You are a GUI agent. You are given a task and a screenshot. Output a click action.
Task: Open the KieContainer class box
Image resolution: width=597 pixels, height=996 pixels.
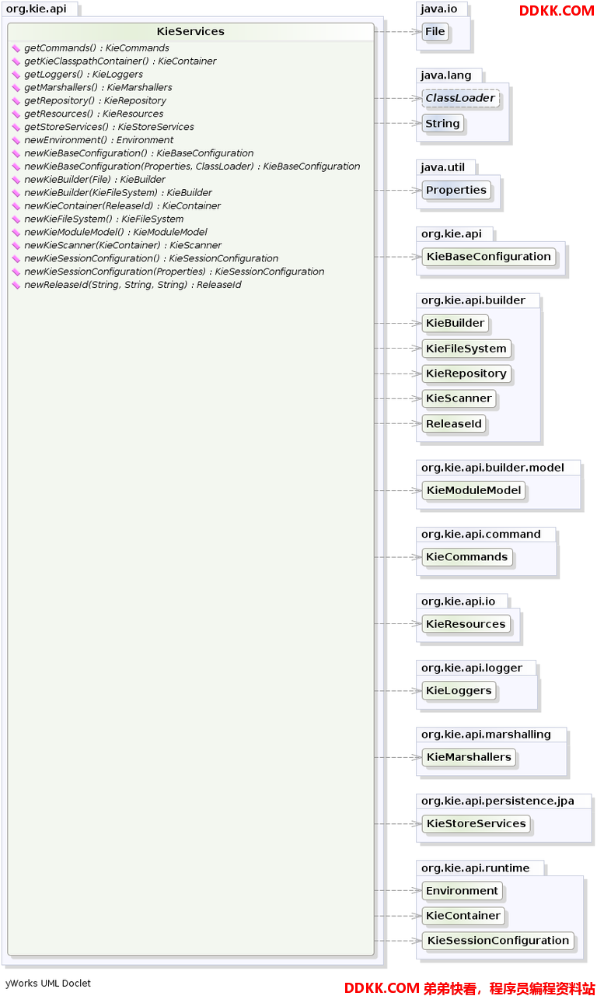pos(463,916)
